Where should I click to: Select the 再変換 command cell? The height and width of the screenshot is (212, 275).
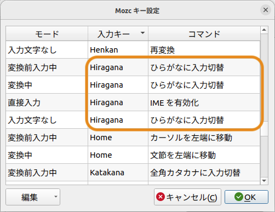pyautogui.click(x=204, y=50)
